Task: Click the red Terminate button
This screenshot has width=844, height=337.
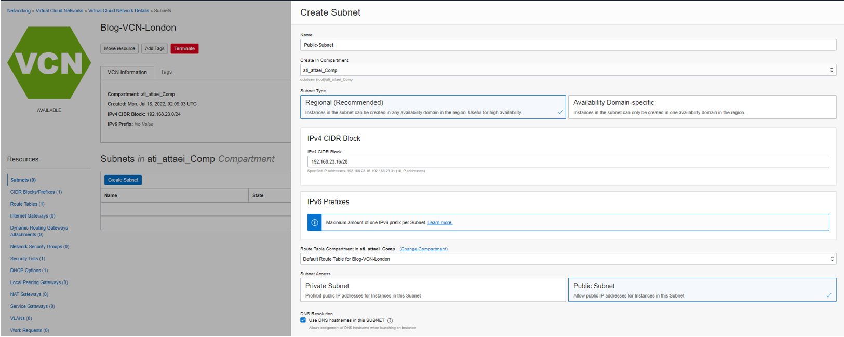Action: pyautogui.click(x=184, y=49)
